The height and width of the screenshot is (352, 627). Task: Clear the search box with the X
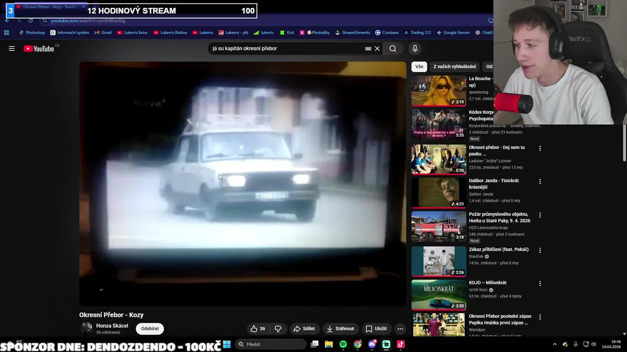click(x=377, y=48)
